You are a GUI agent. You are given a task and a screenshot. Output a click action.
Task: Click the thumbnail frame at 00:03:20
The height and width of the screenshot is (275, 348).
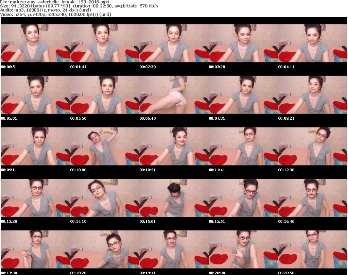click(x=243, y=43)
